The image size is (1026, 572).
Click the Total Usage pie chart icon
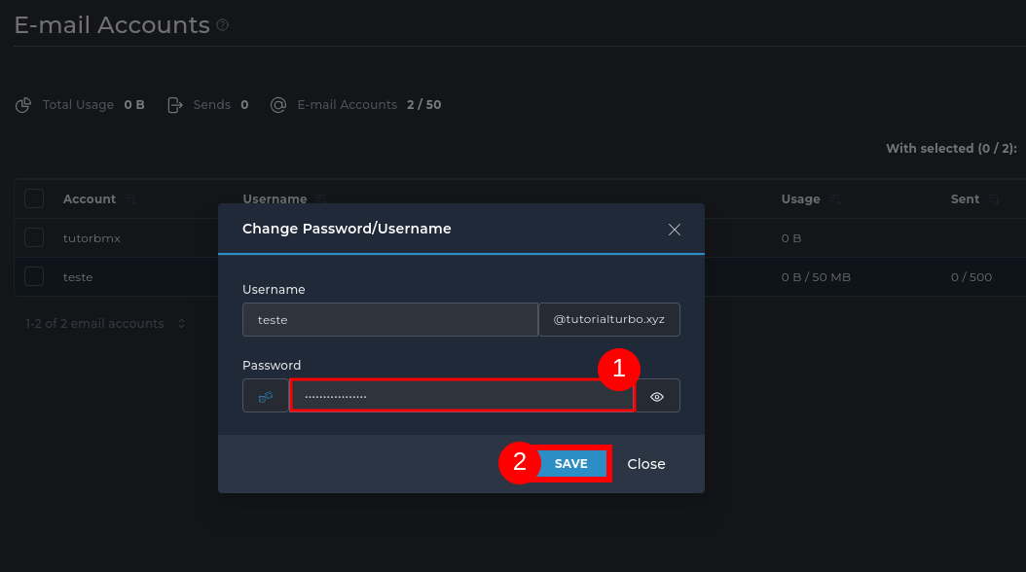point(23,105)
